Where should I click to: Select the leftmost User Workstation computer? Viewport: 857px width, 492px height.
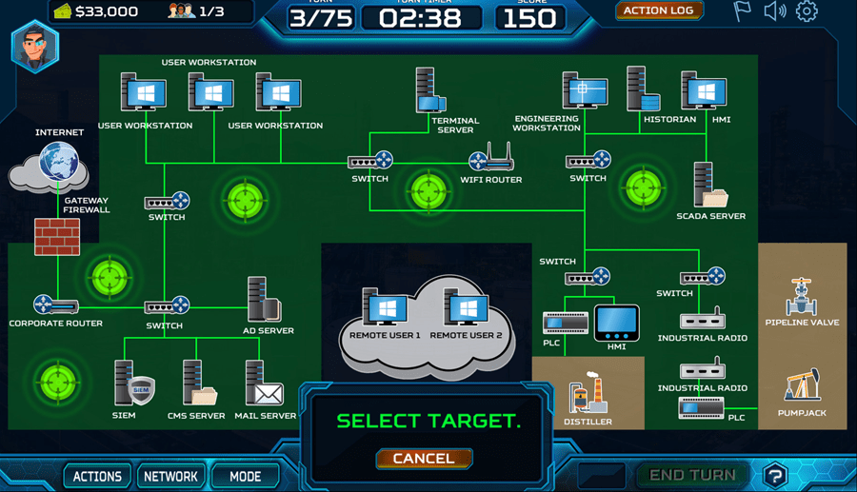(x=144, y=92)
